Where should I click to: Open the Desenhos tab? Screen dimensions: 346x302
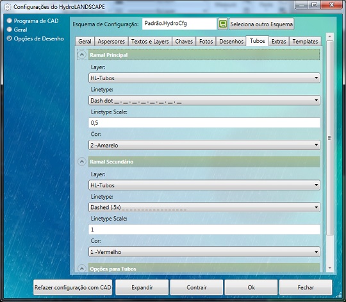231,41
